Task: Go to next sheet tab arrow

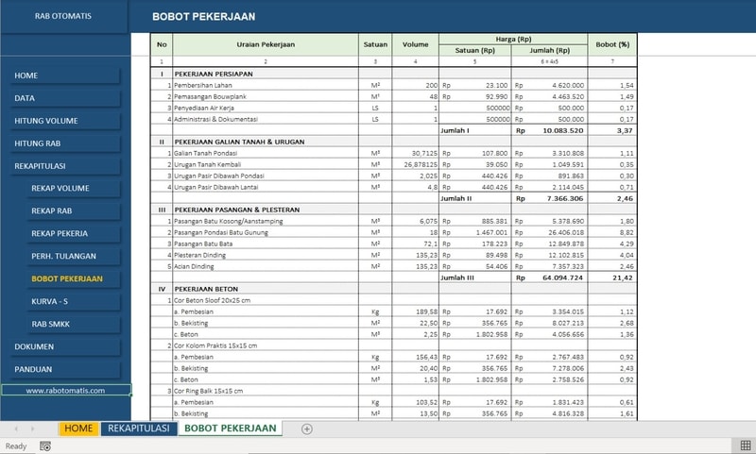Action: (32, 429)
